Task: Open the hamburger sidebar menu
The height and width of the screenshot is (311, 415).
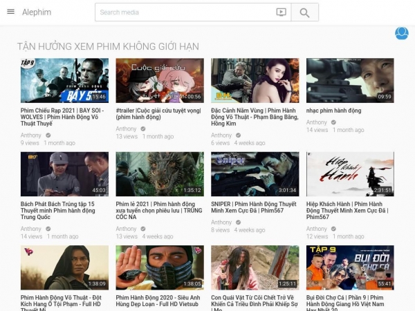Action: point(10,12)
